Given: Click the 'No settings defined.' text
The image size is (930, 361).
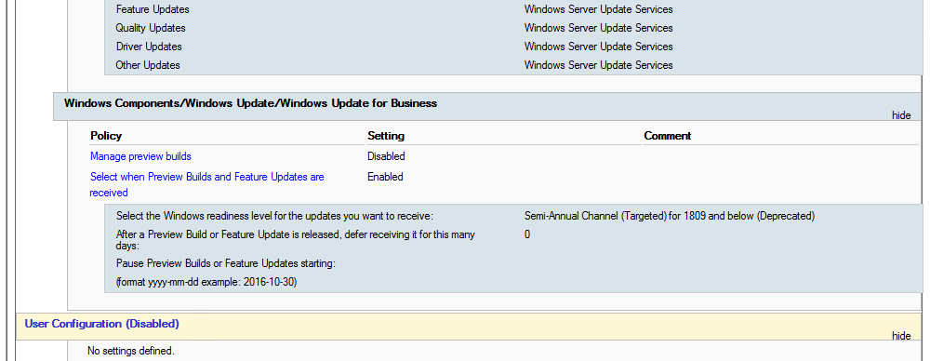Looking at the screenshot, I should pyautogui.click(x=131, y=351).
